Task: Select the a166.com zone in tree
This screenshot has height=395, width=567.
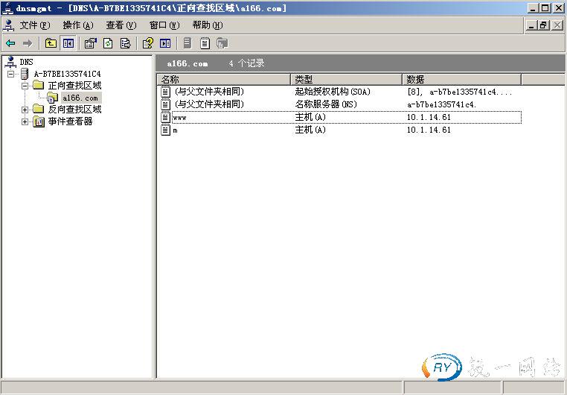Action: (80, 98)
